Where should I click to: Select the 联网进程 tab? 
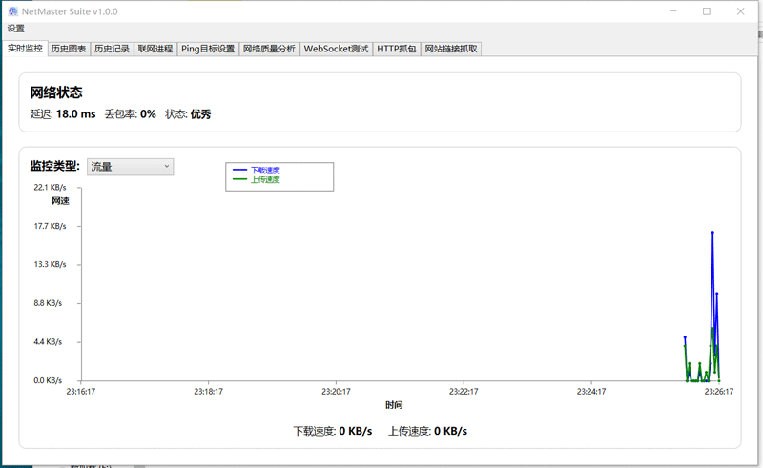155,49
